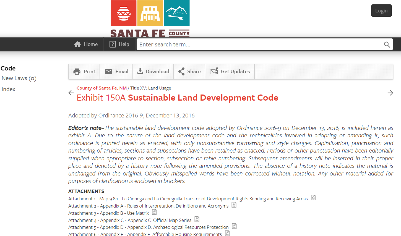This screenshot has width=401, height=236.
Task: Click the search magnifying glass icon
Action: click(x=387, y=44)
